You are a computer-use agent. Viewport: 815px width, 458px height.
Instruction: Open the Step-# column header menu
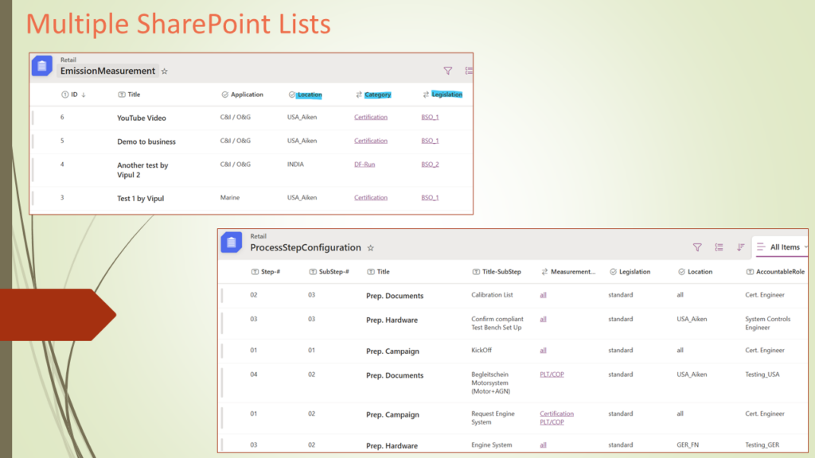266,272
